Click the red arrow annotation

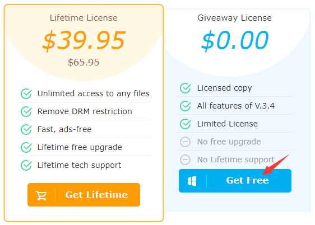point(276,165)
